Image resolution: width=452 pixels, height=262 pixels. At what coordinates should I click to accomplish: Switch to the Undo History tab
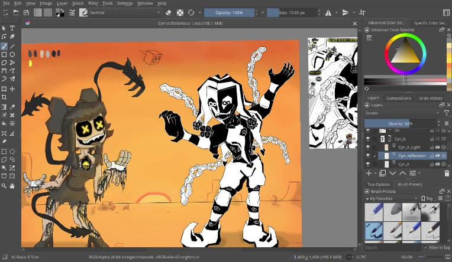pyautogui.click(x=430, y=98)
